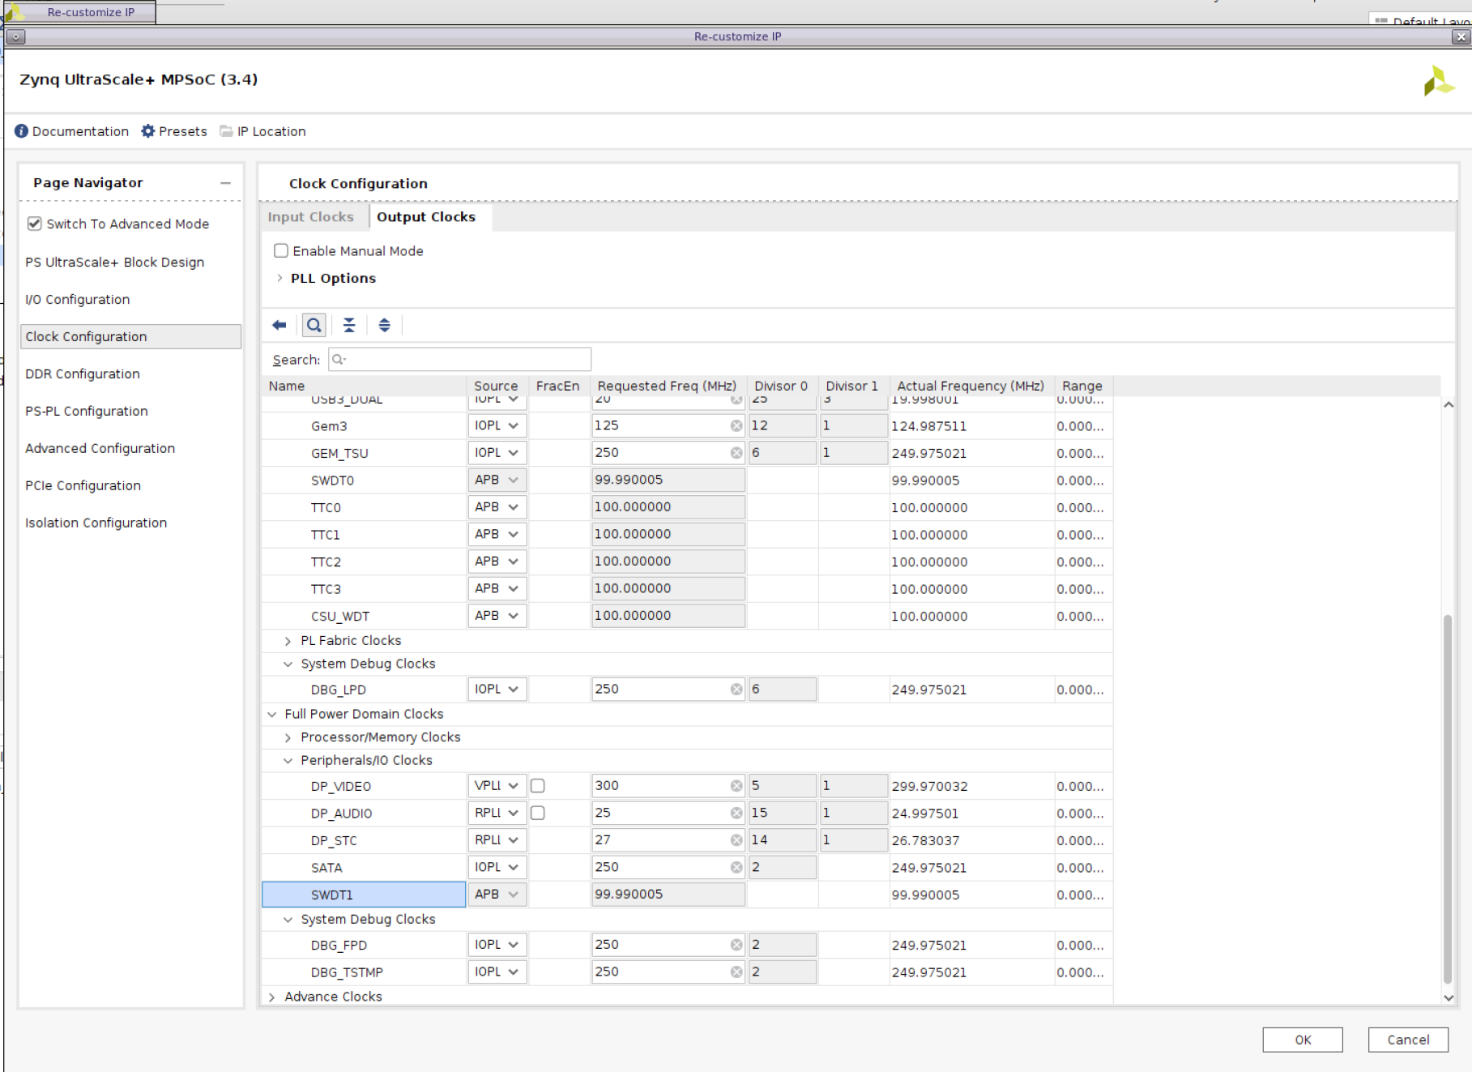Expand the PLL Options section
Viewport: 1472px width, 1072px height.
click(x=280, y=278)
